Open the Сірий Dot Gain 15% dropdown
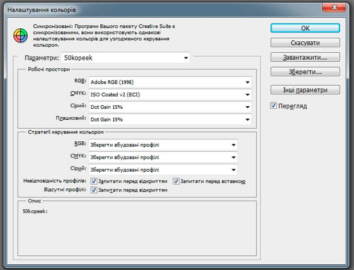The image size is (354, 270). (170, 107)
